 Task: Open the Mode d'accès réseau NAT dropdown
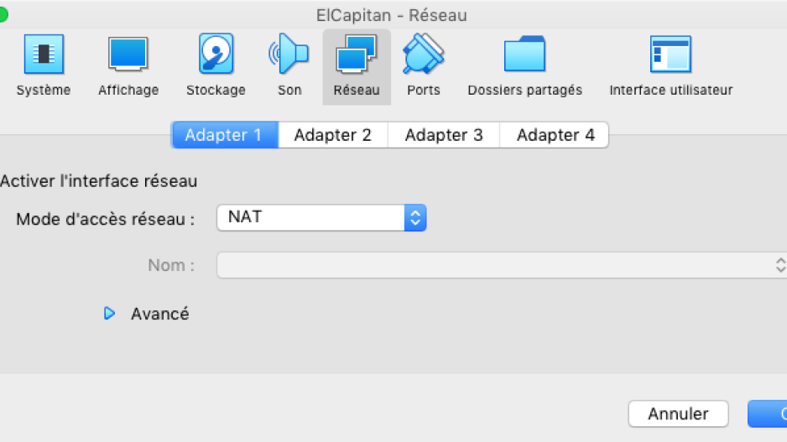(321, 218)
